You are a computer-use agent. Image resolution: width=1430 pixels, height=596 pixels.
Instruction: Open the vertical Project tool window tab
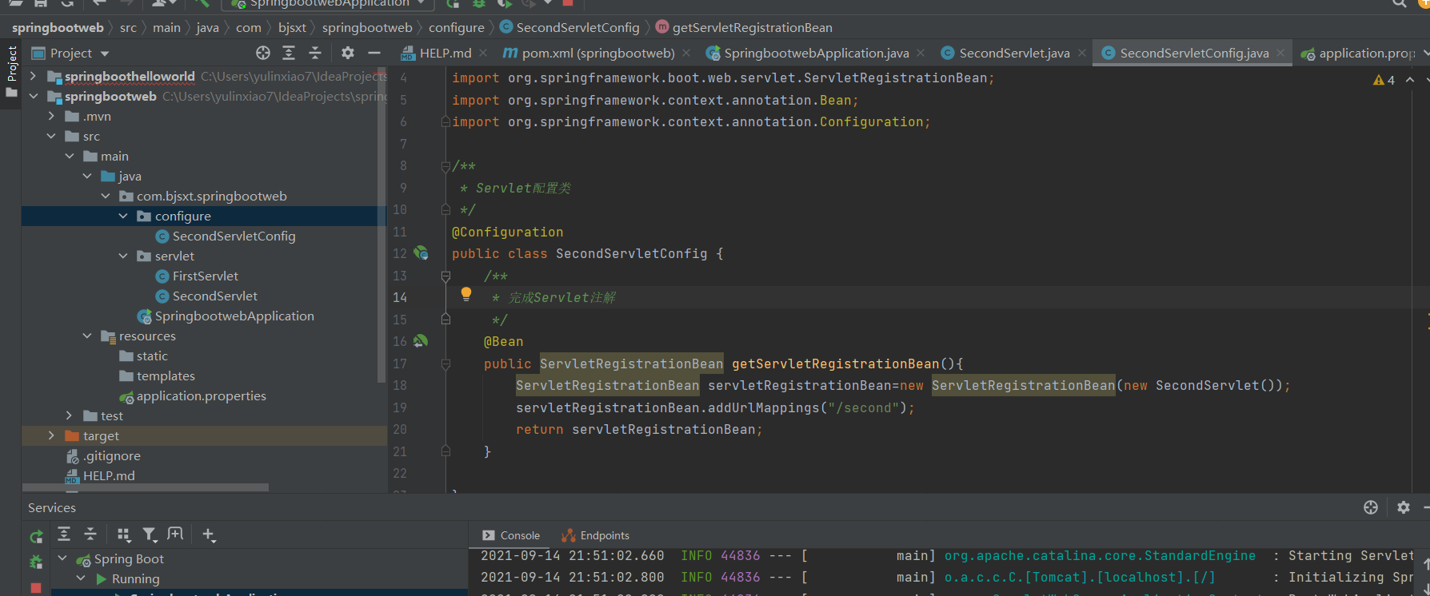click(x=11, y=72)
